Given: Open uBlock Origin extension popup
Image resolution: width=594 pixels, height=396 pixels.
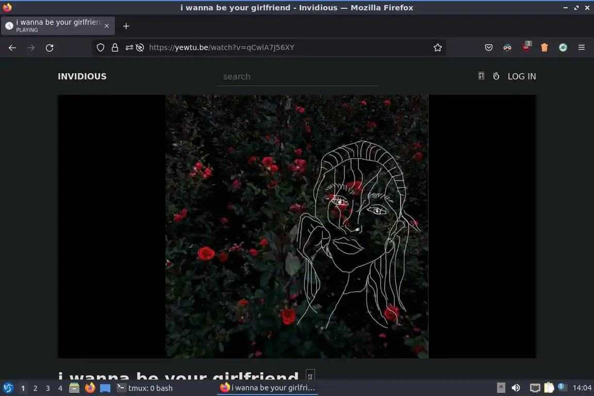Looking at the screenshot, I should 526,46.
